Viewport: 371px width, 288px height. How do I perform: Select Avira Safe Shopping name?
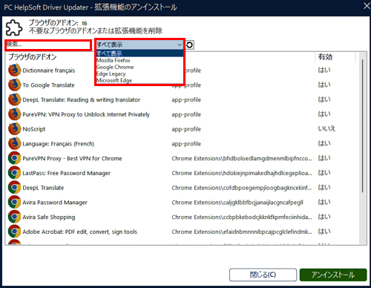pos(49,217)
